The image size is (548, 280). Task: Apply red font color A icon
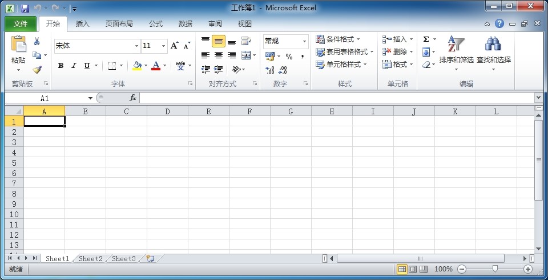click(x=156, y=66)
